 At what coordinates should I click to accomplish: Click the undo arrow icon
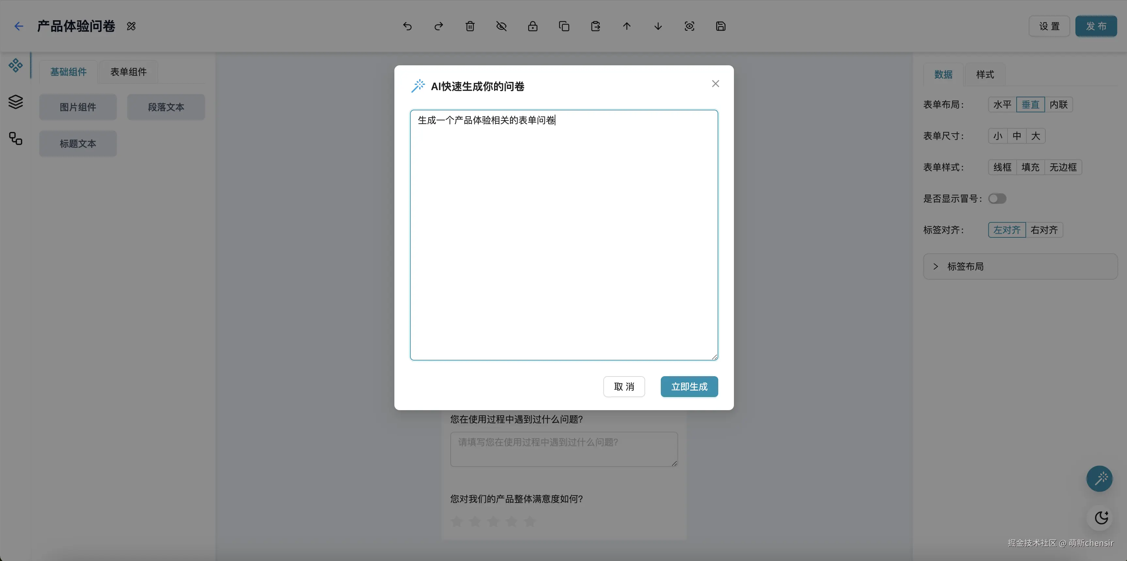[x=407, y=26]
